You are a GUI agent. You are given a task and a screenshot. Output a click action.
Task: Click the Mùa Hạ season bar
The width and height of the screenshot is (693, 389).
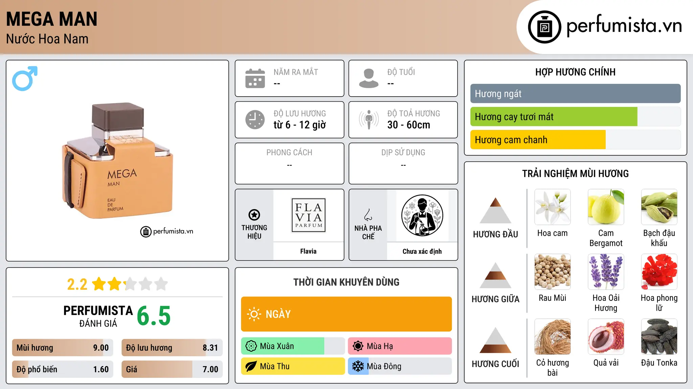(x=400, y=346)
